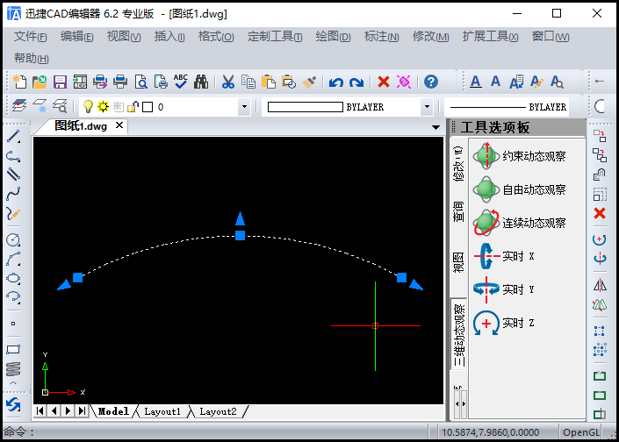Open the 视图 menu
This screenshot has width=619, height=442.
point(124,37)
